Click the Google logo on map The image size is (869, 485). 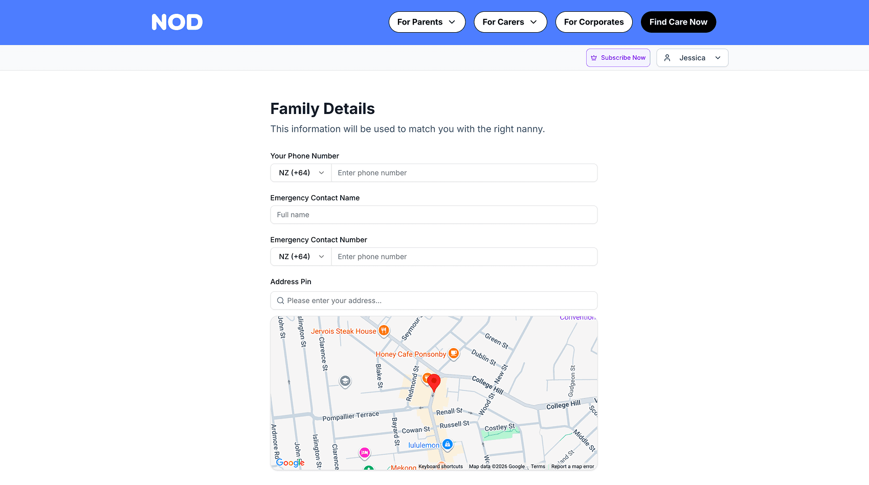coord(290,463)
